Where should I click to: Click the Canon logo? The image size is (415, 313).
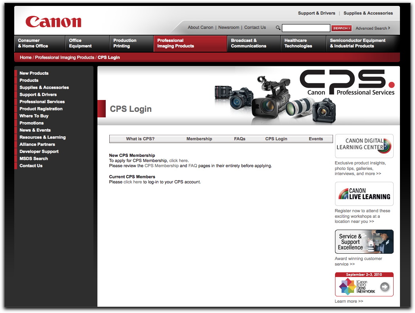53,22
